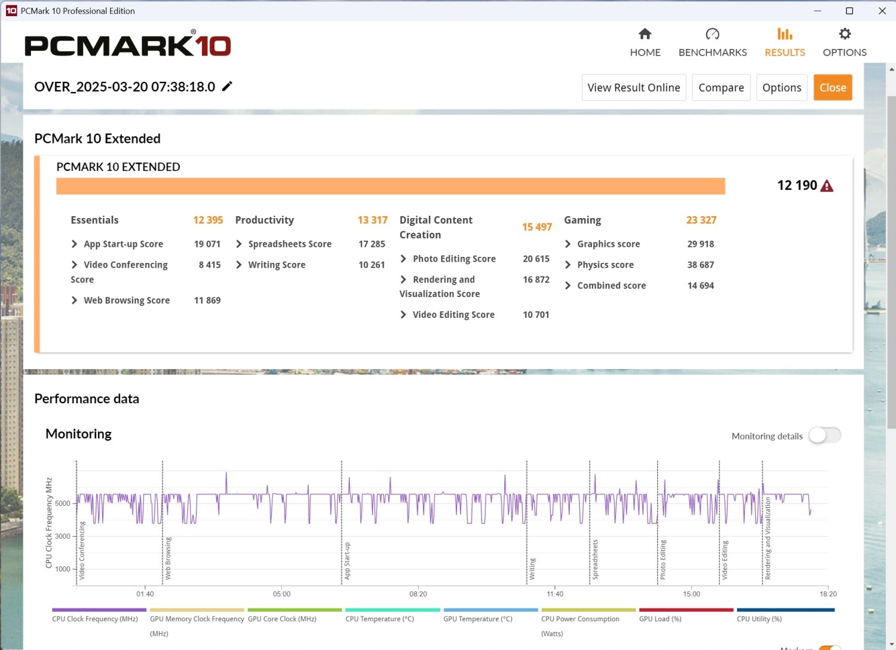Select the CPU Utility legend entry
This screenshot has width=896, height=650.
tap(785, 615)
